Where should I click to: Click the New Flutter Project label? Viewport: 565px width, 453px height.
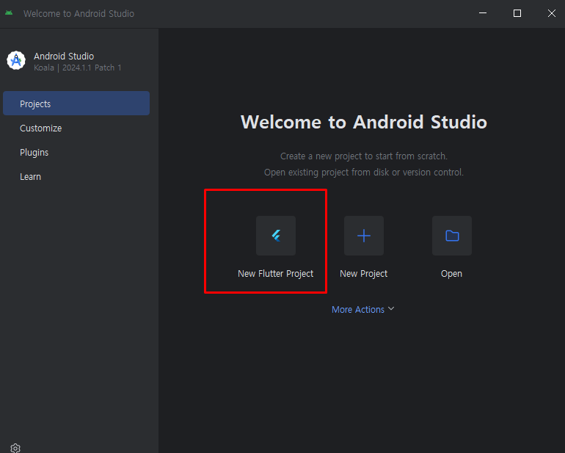tap(276, 274)
